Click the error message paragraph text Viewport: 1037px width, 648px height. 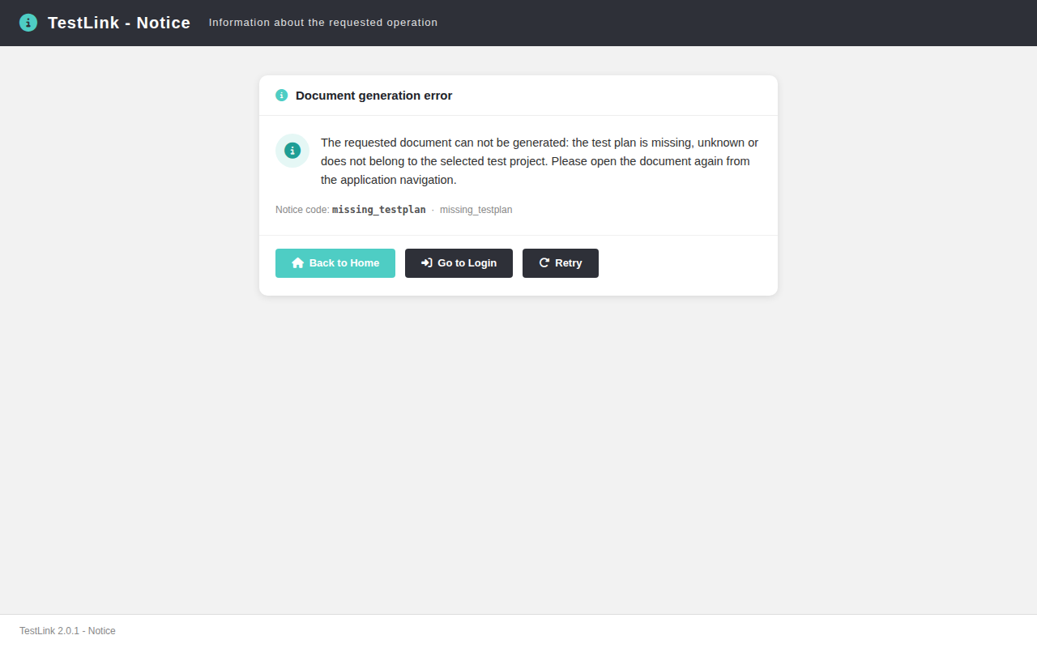pyautogui.click(x=540, y=161)
